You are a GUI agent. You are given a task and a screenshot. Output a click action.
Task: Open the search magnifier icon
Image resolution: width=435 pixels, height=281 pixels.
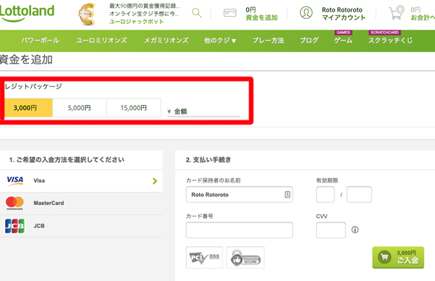pos(197,13)
